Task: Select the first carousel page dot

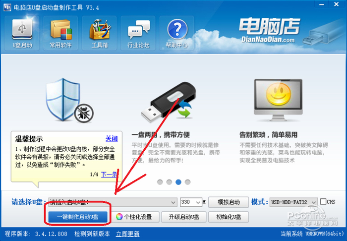Action: click(x=160, y=182)
